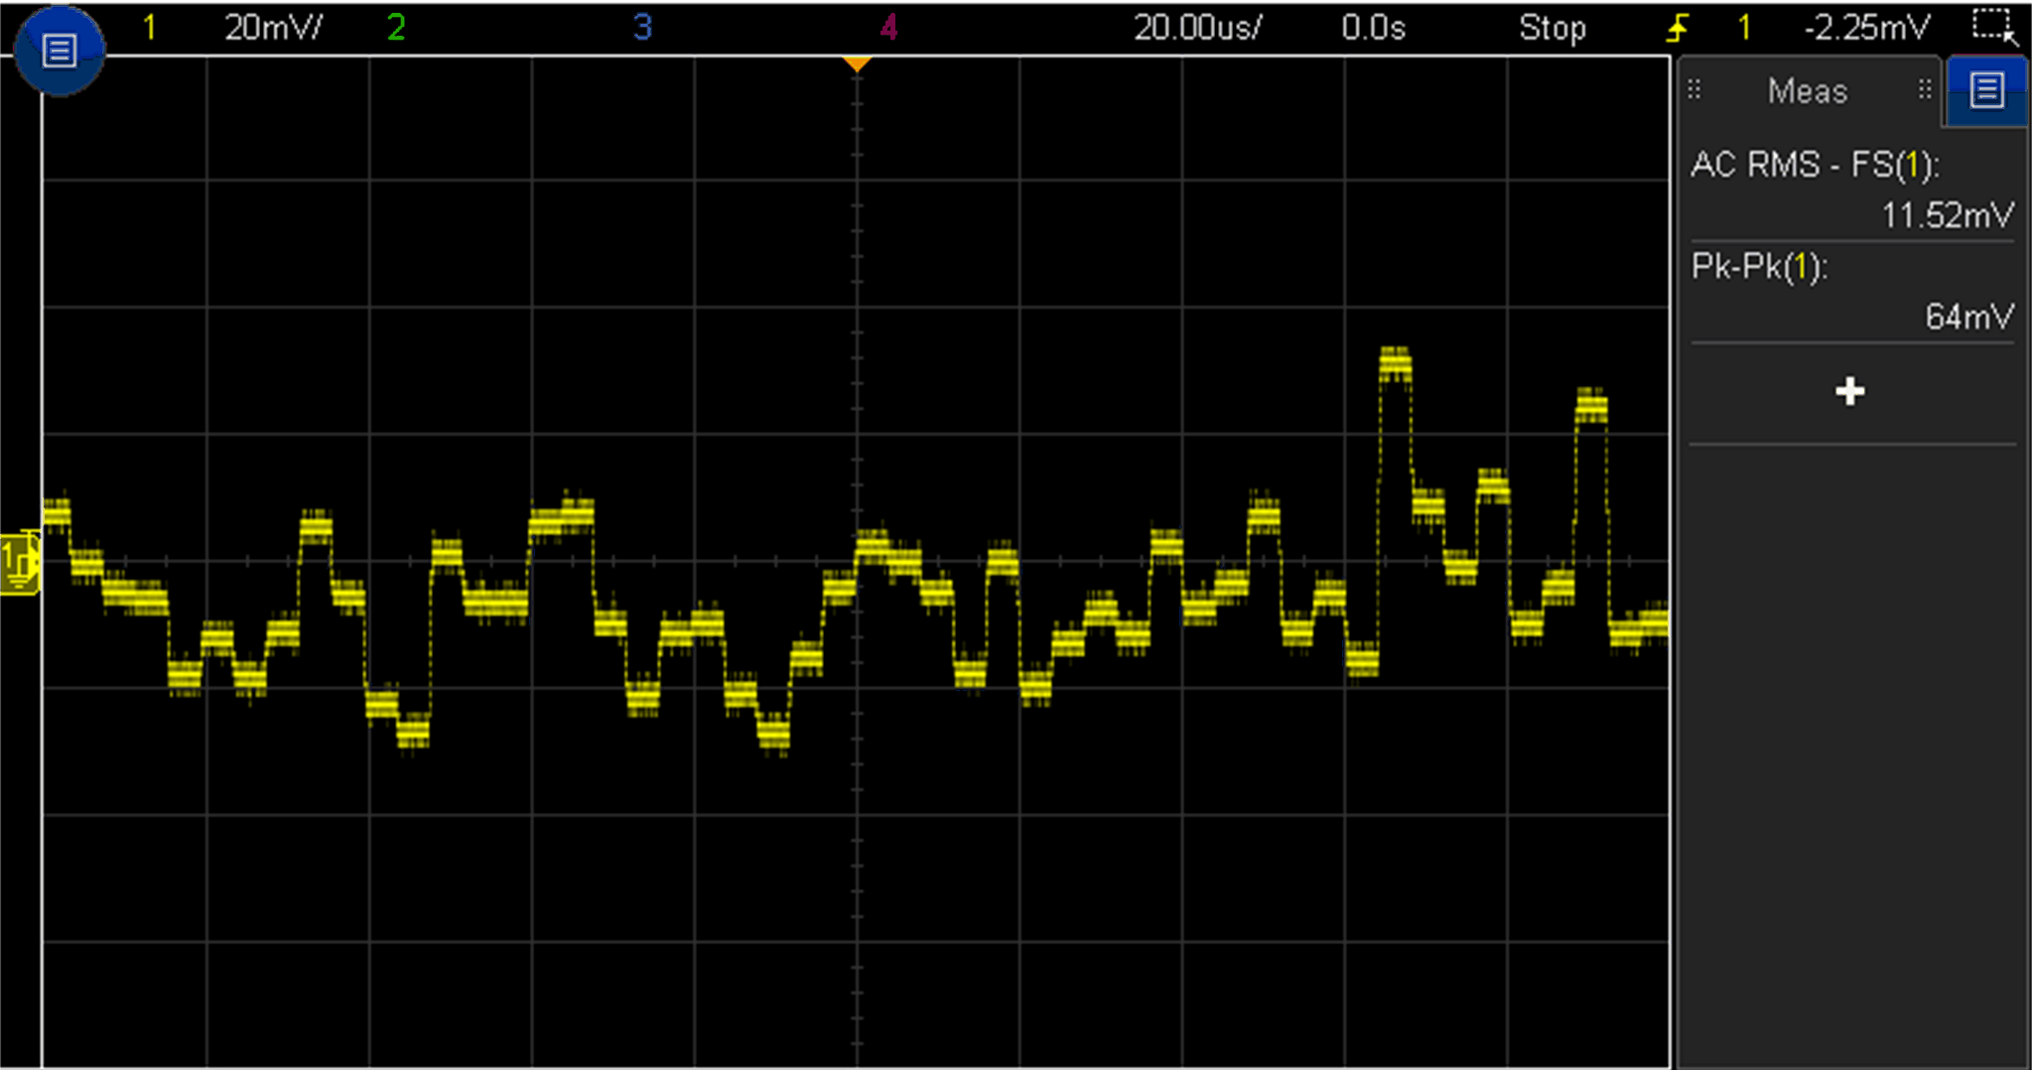This screenshot has width=2032, height=1070.
Task: Click the left grip dots on Meas panel
Action: point(1694,90)
